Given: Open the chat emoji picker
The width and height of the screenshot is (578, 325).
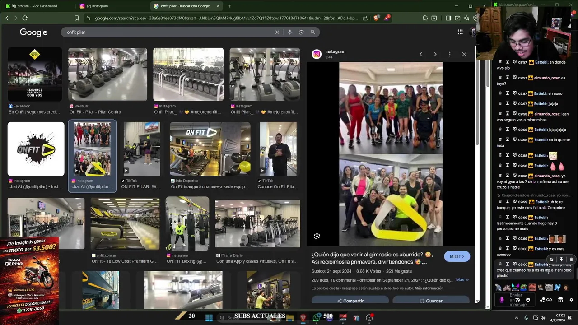Looking at the screenshot, I should (x=528, y=300).
